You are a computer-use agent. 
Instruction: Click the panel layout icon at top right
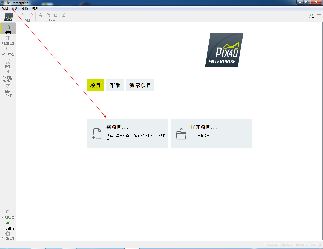319,17
